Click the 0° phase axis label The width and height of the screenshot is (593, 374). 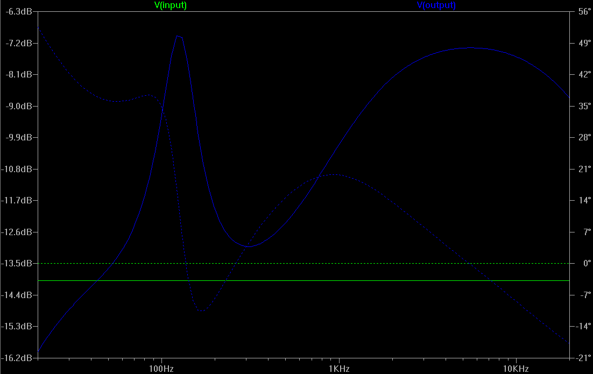[x=584, y=264]
